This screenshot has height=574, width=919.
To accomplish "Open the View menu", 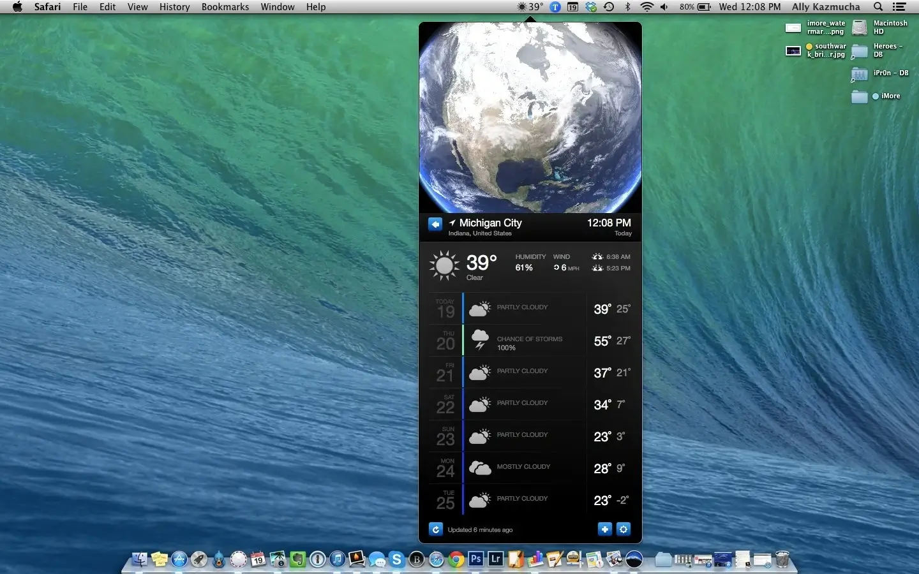I will (x=138, y=7).
